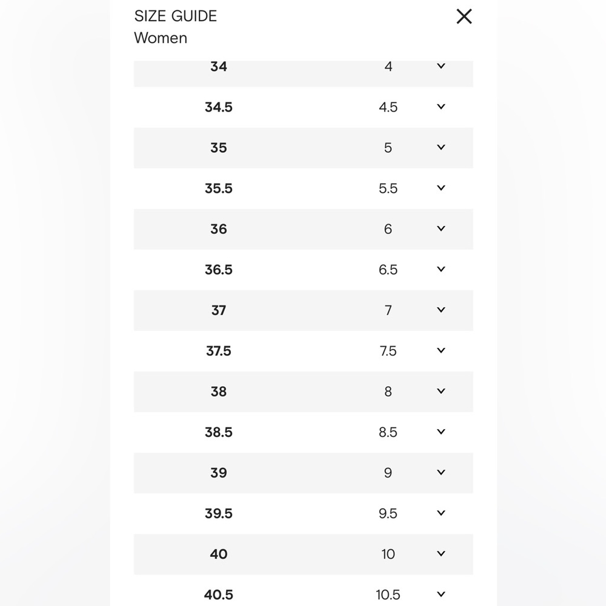Click the chevron beside size 38.5
The width and height of the screenshot is (606, 606).
click(441, 431)
